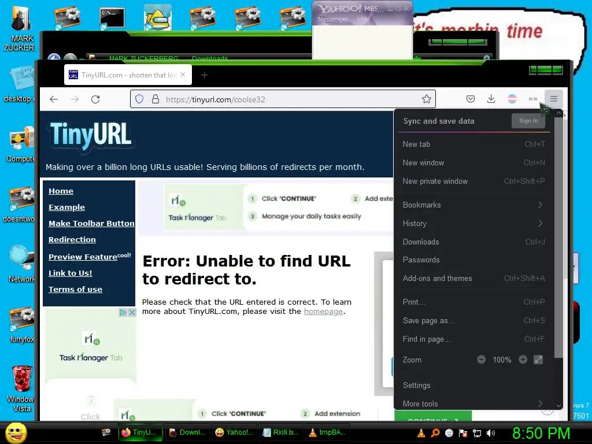Screen dimensions: 592x444
Task: Open a new tab with plus button
Action: pos(204,75)
